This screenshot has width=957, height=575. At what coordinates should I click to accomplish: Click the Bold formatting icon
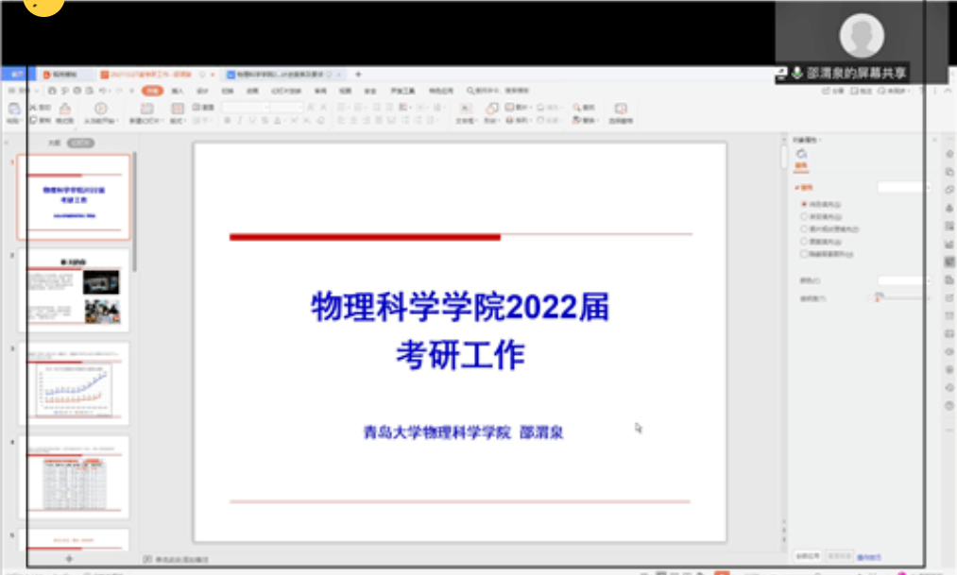(x=227, y=121)
